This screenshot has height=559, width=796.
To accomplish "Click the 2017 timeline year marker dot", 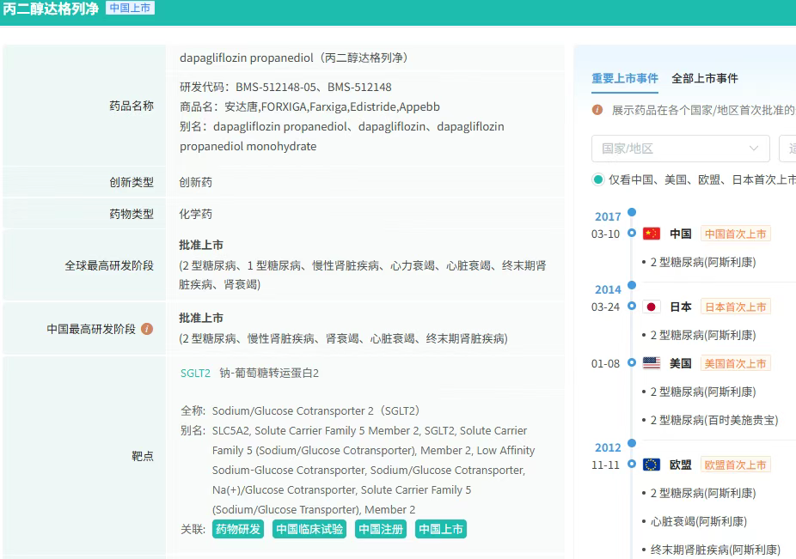I will [632, 212].
